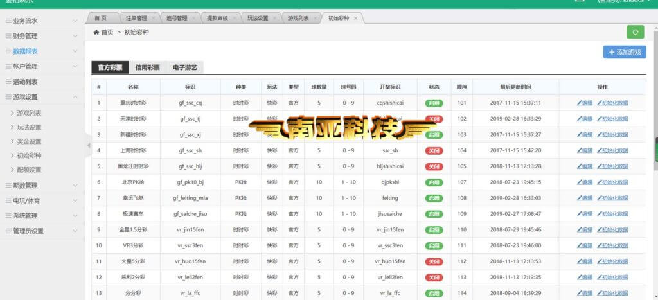This screenshot has height=300, width=658.
Task: Initialize data for 金星1.5分彩 row
Action: pos(612,230)
